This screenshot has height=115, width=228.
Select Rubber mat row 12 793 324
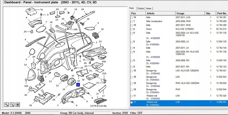179,97
